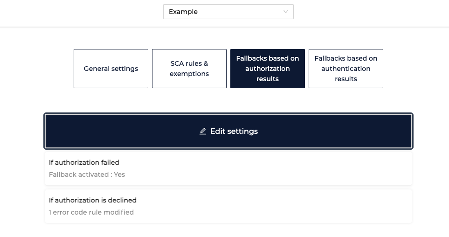Click the Edit settings button
449x237 pixels.
click(x=228, y=131)
